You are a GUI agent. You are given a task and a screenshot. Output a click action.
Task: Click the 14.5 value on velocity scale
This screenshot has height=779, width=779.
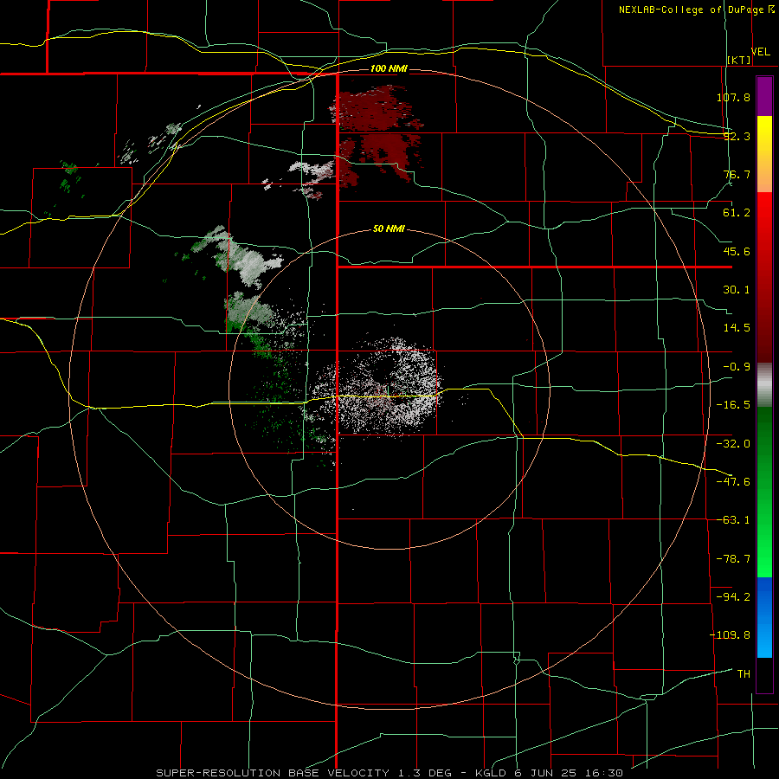pyautogui.click(x=737, y=328)
